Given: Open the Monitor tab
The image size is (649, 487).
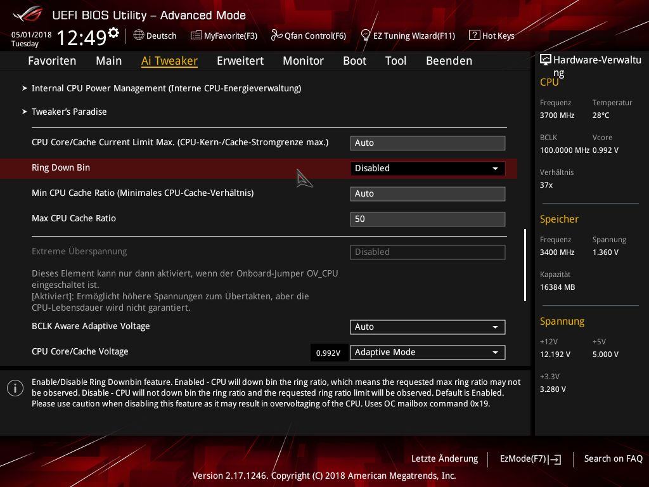Looking at the screenshot, I should (x=304, y=61).
